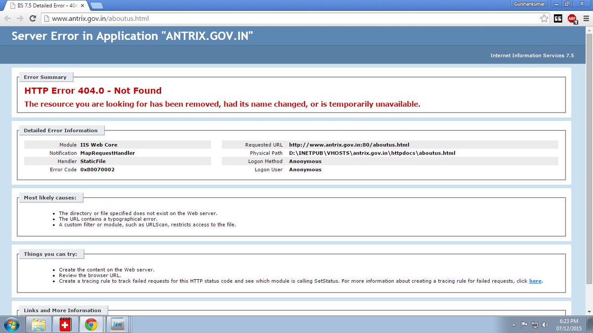
Task: Go back with the browser back arrow
Action: 8,19
